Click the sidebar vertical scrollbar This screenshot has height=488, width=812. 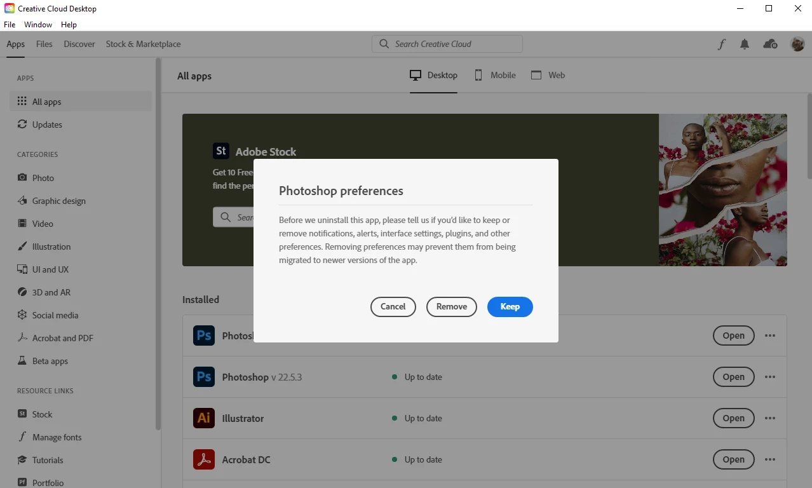point(158,245)
